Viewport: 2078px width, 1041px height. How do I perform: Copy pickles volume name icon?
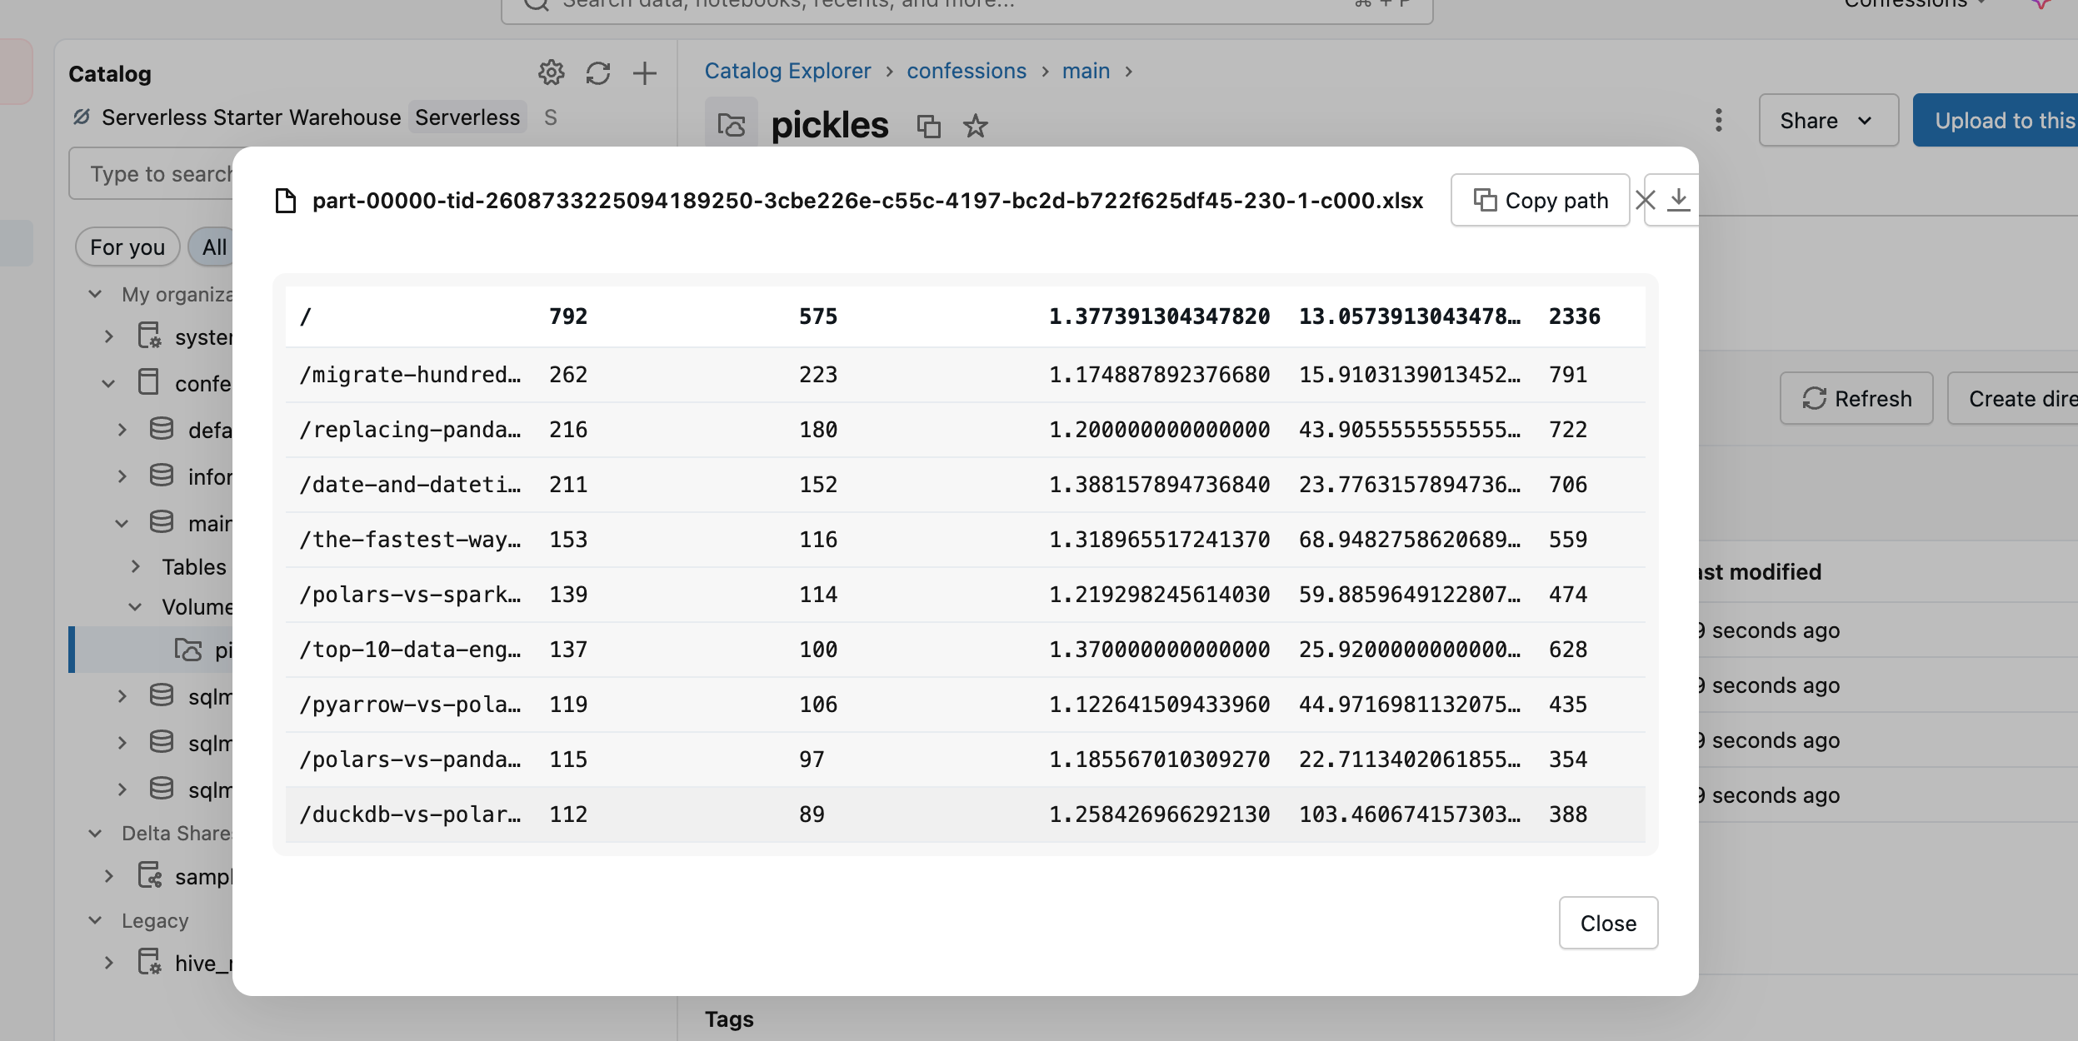tap(928, 127)
